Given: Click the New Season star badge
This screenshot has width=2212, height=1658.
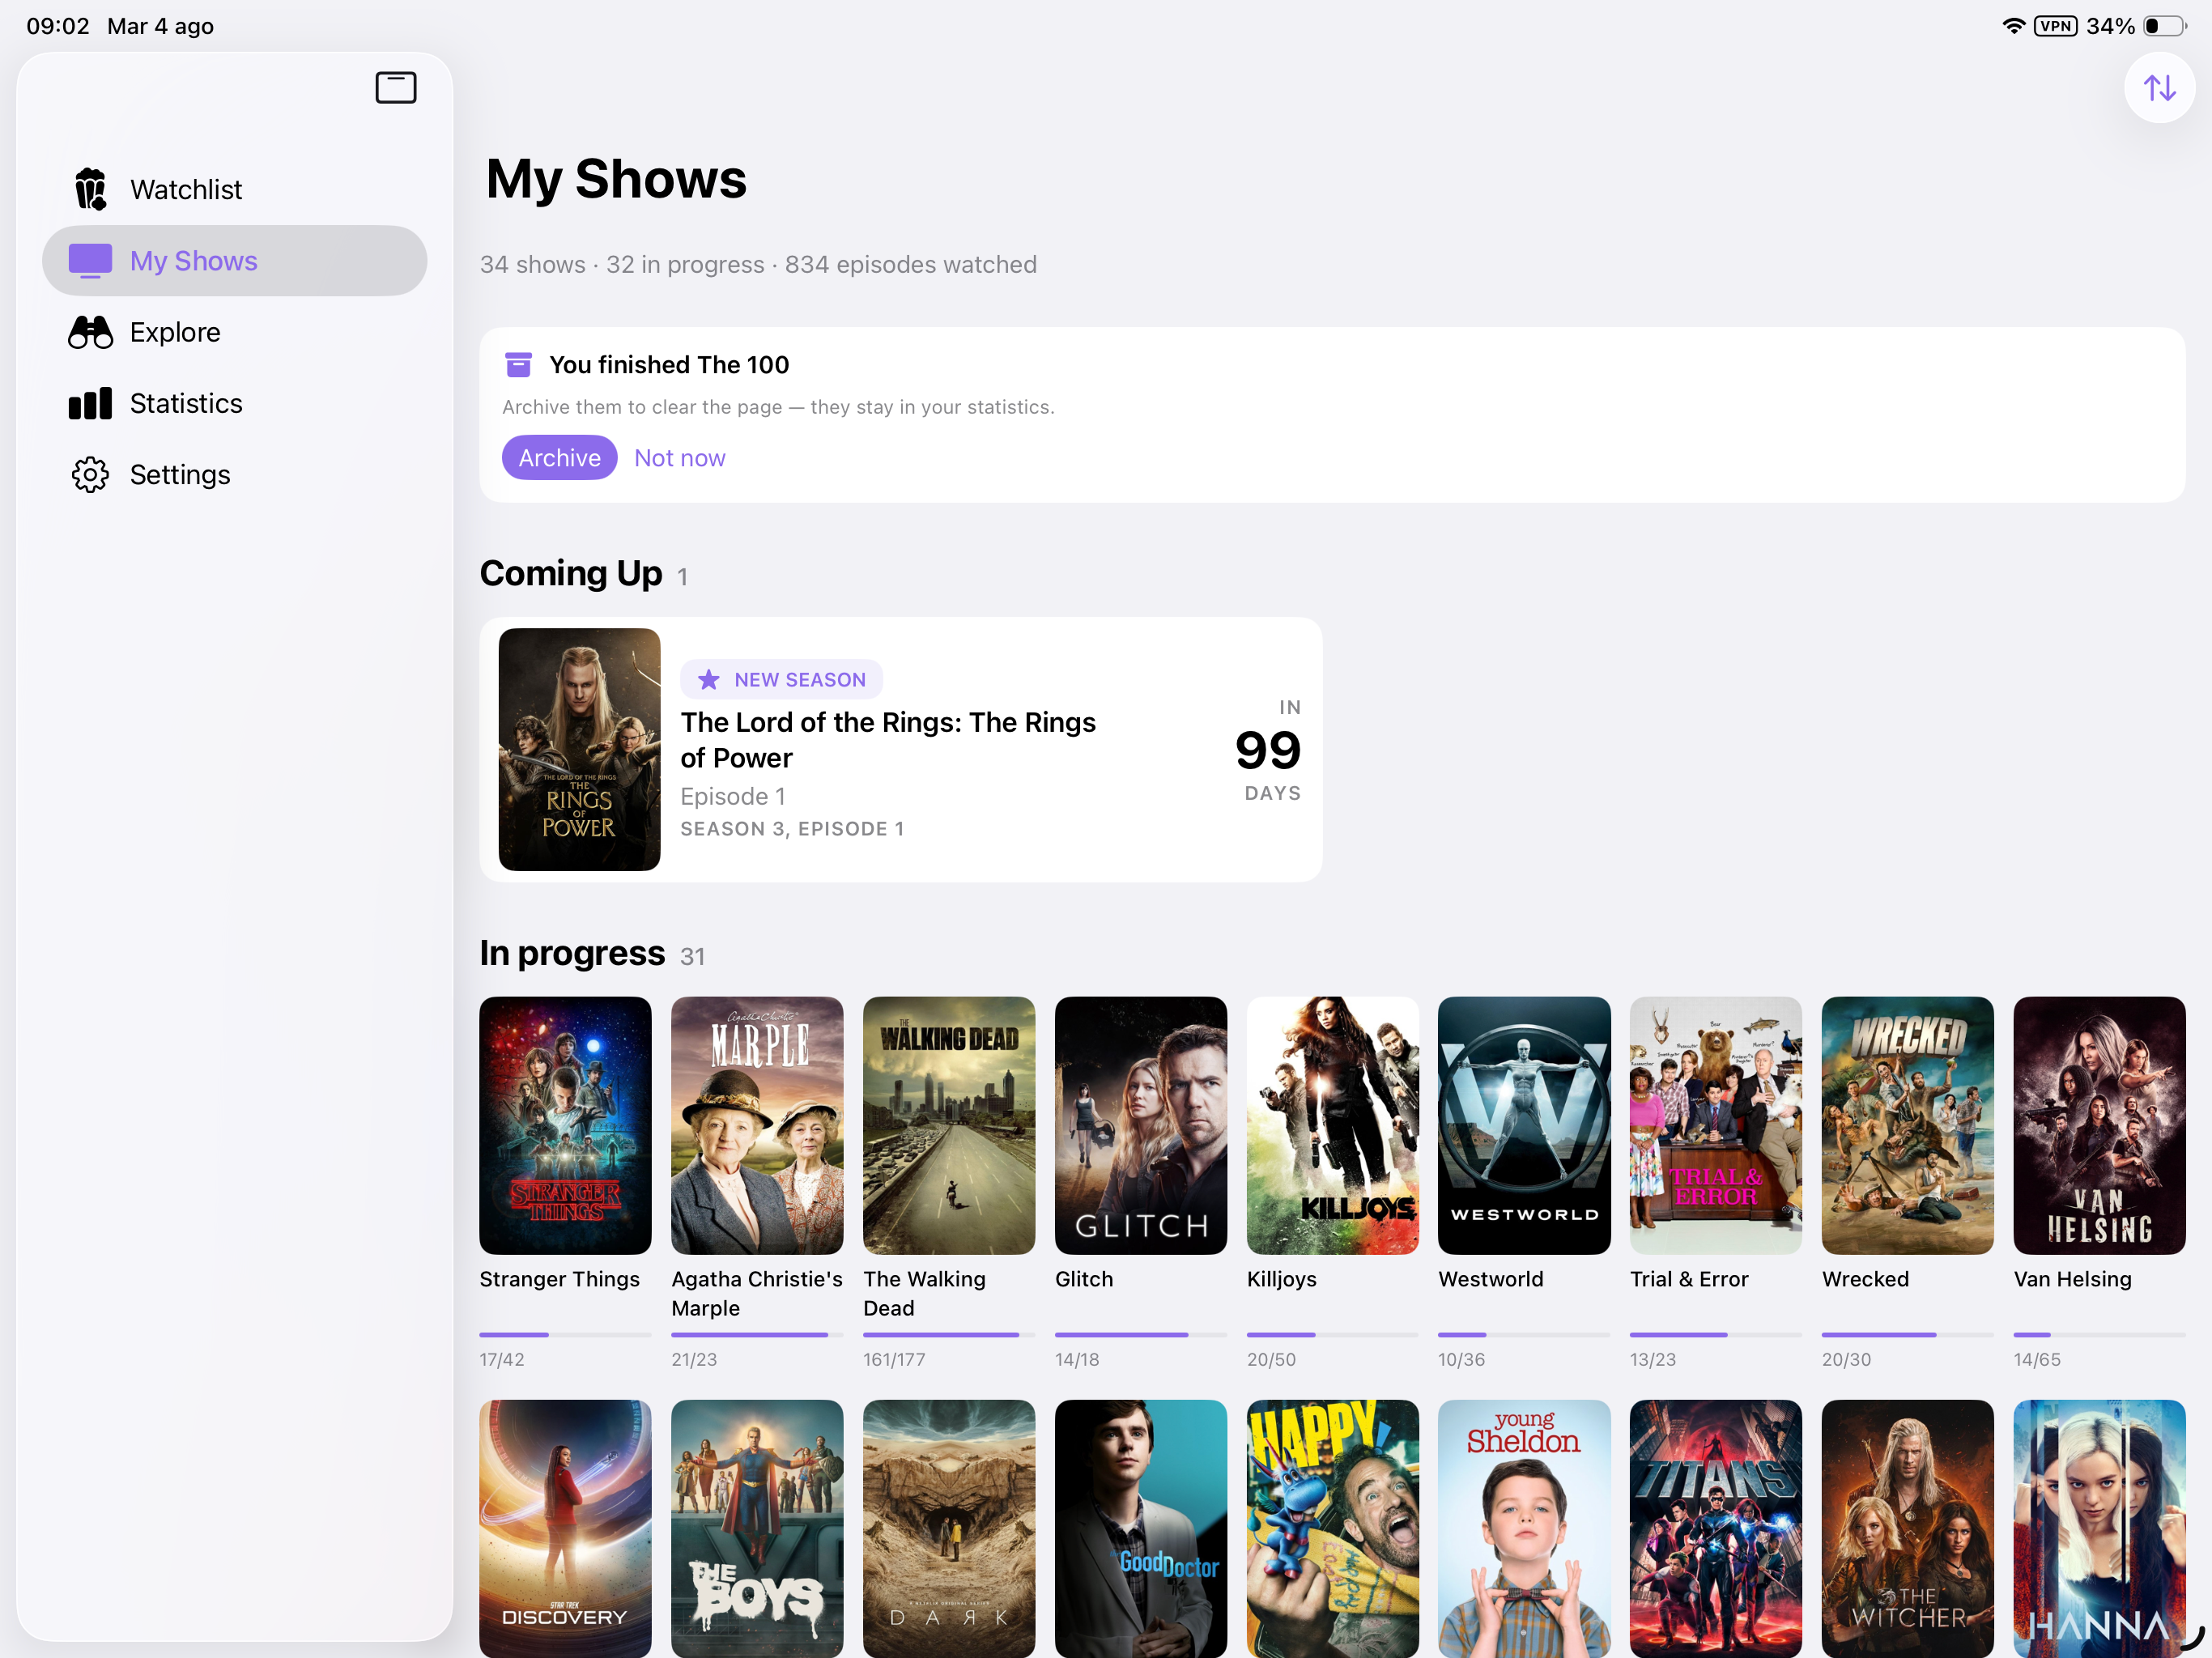Looking at the screenshot, I should (x=781, y=680).
